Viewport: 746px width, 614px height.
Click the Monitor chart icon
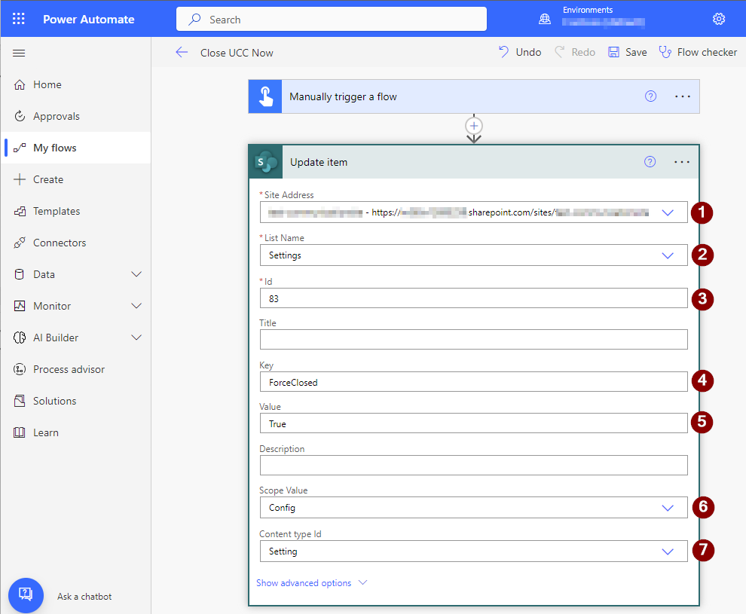coord(20,306)
